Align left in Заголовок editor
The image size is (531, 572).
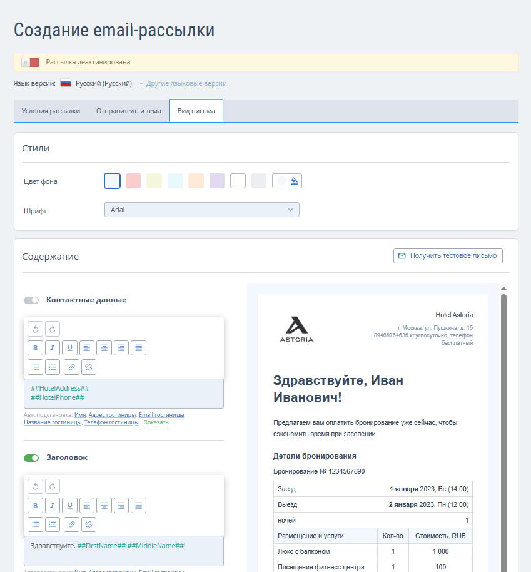(x=87, y=505)
